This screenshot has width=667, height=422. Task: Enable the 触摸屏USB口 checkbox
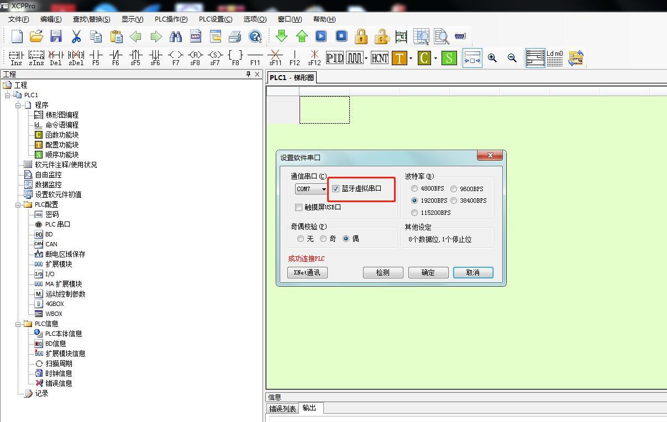click(299, 208)
